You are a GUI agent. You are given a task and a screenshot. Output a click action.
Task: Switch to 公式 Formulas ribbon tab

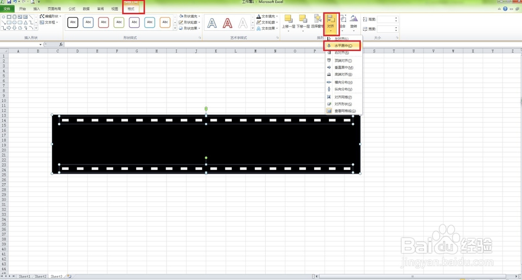tap(72, 9)
